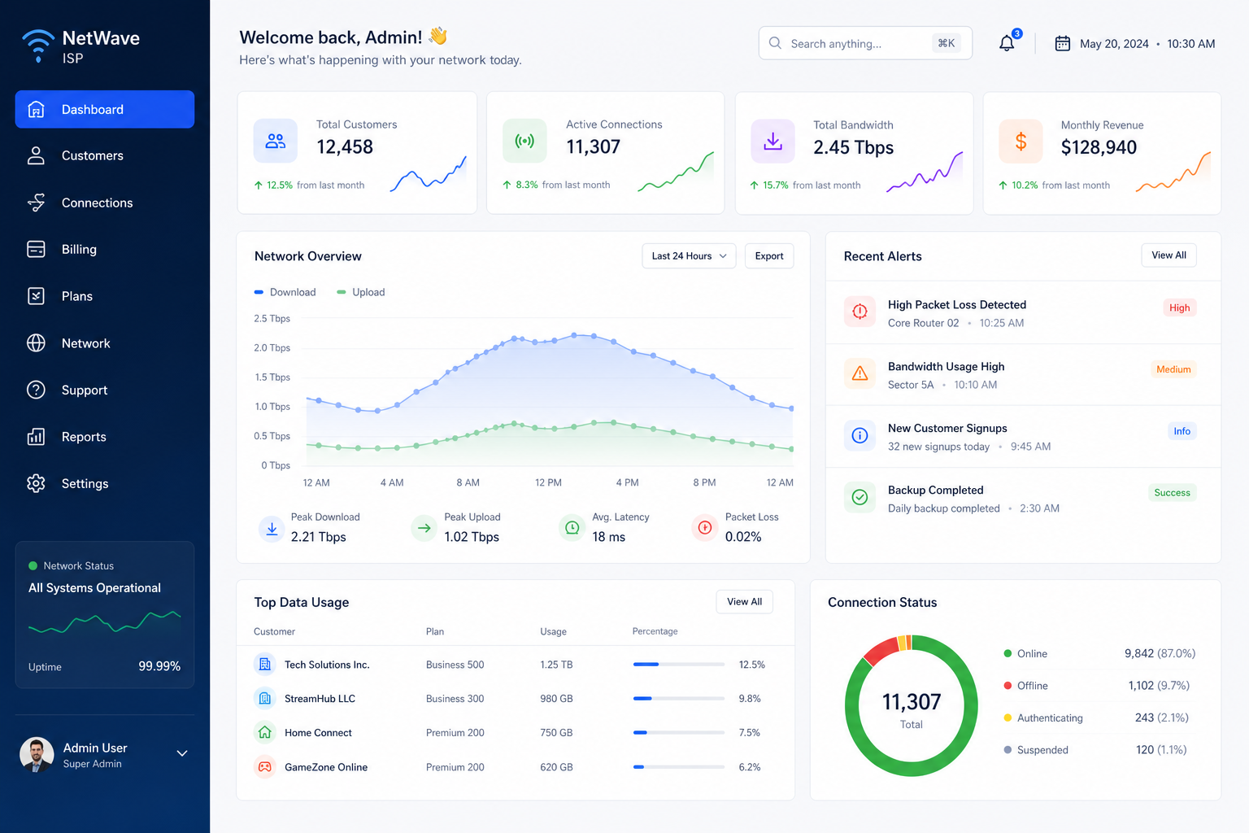Export the Network Overview chart
The width and height of the screenshot is (1249, 833).
tap(769, 256)
